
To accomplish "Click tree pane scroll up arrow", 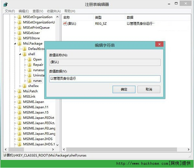I will (x=57, y=17).
